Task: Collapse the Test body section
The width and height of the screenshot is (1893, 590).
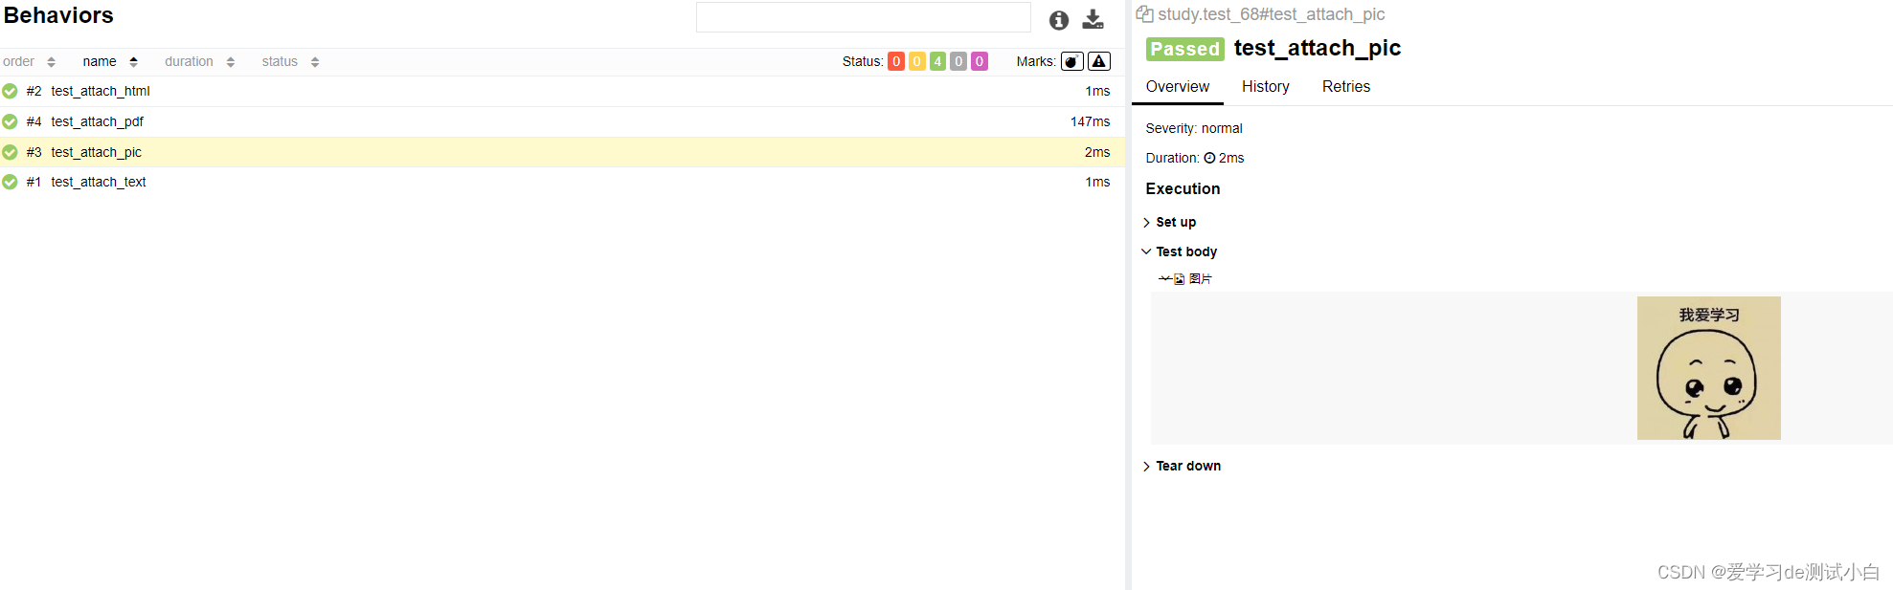Action: (x=1179, y=251)
